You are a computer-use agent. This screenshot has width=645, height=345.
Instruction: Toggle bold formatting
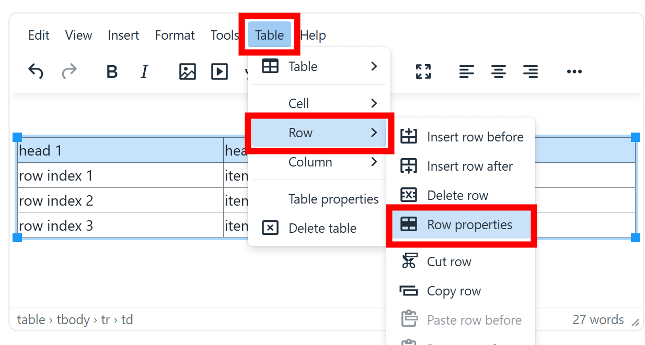pos(112,72)
